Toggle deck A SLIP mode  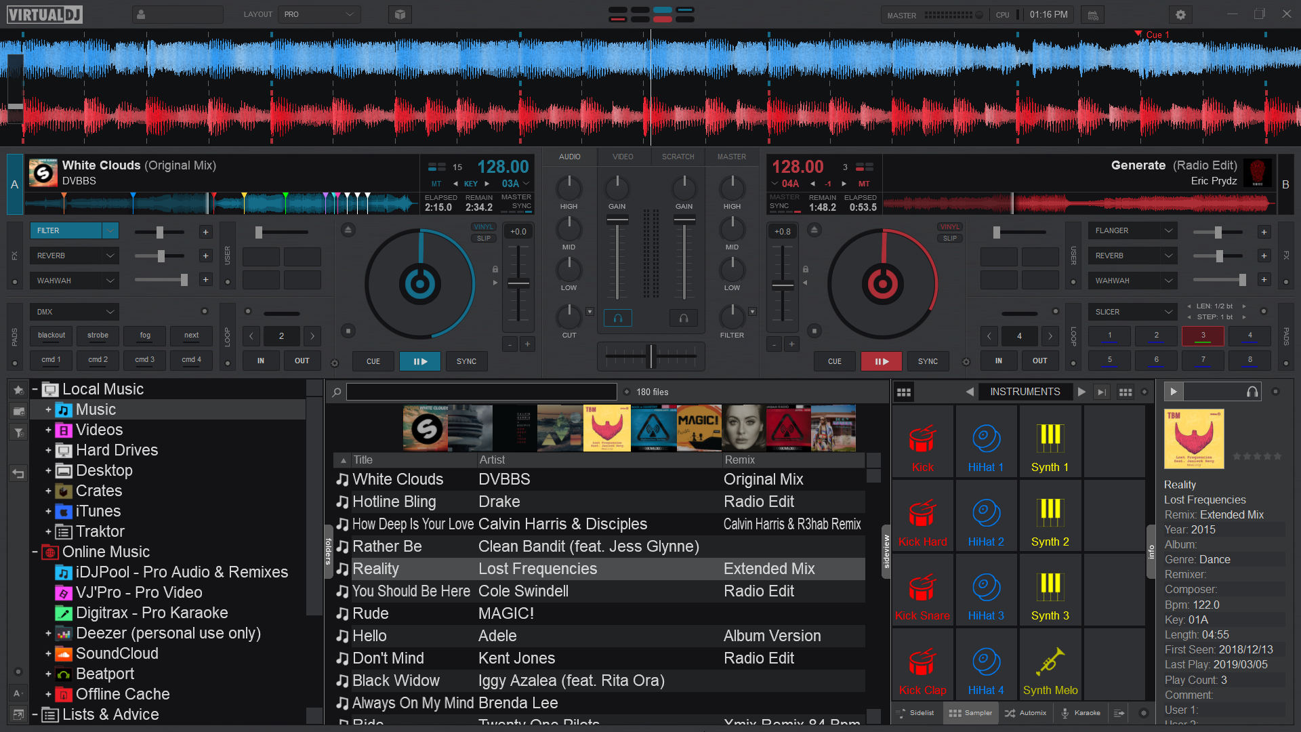pyautogui.click(x=483, y=238)
